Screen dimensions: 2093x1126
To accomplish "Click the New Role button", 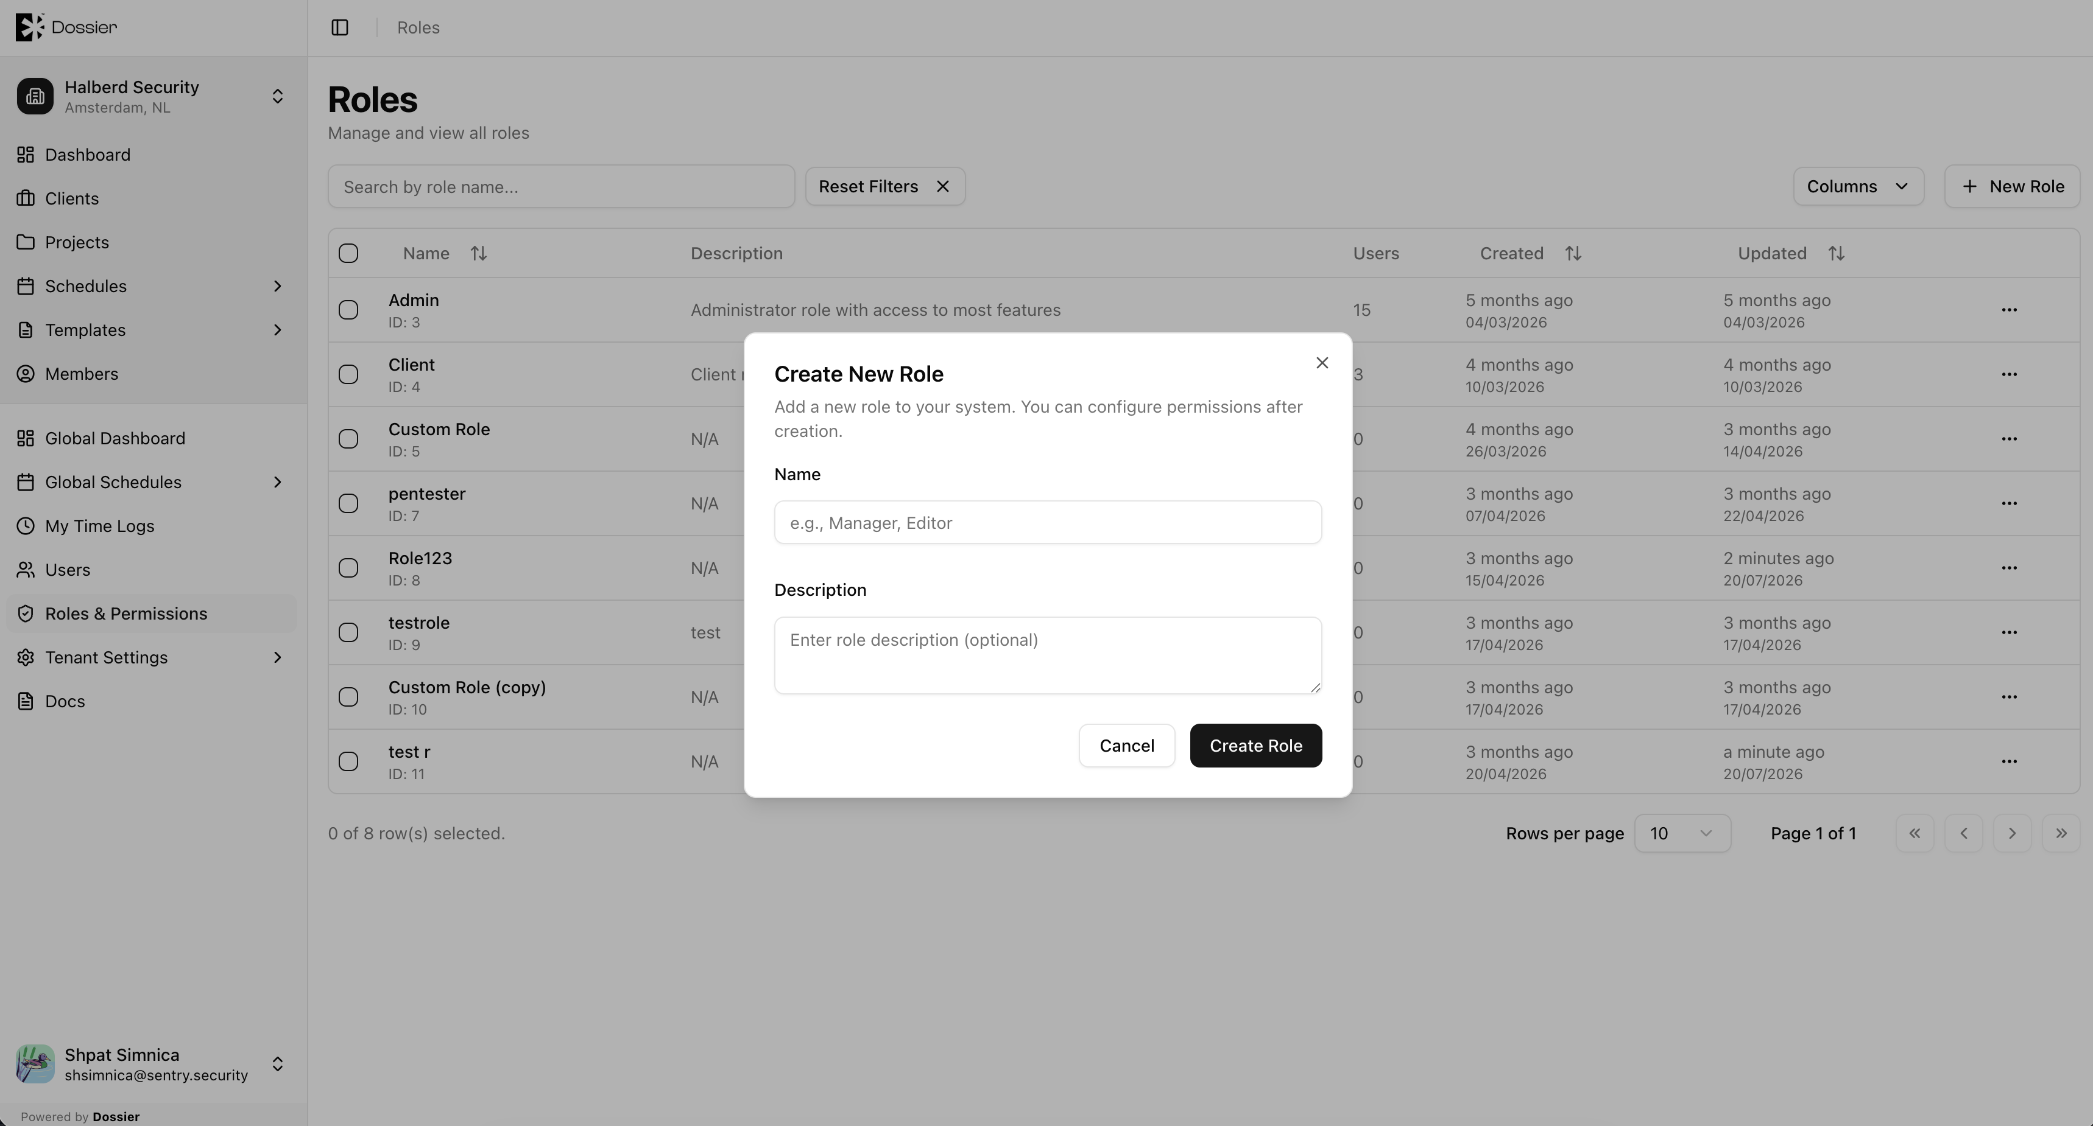I will coord(2012,187).
